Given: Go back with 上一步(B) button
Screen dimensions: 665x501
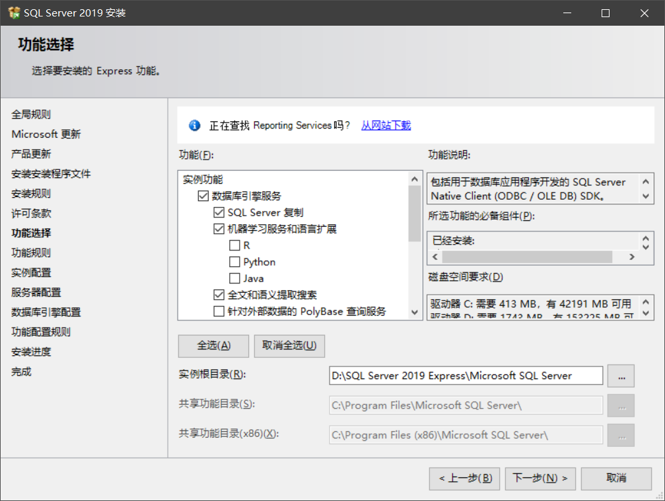Looking at the screenshot, I should click(x=464, y=479).
